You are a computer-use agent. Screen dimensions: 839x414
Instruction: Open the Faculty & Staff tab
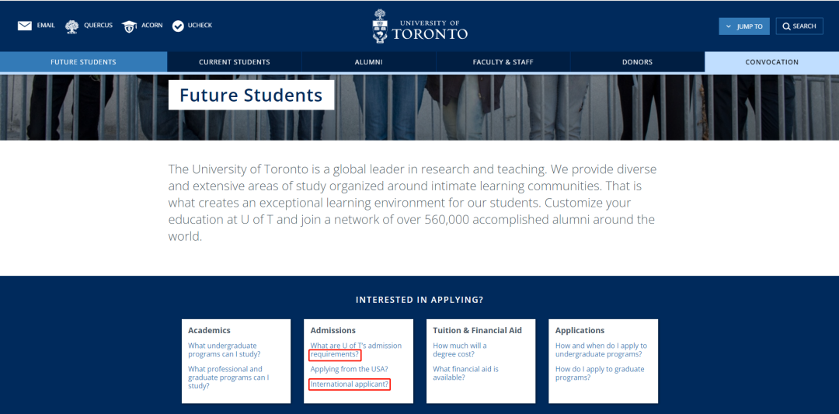(x=503, y=62)
